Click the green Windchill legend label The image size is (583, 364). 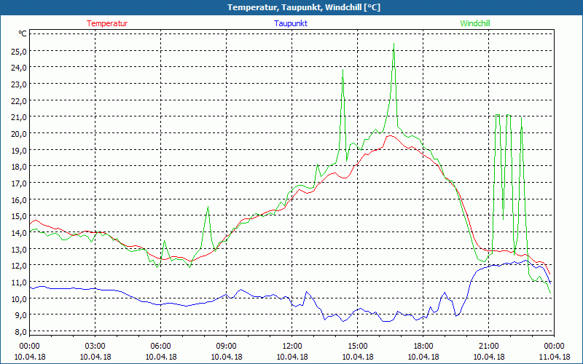[475, 23]
